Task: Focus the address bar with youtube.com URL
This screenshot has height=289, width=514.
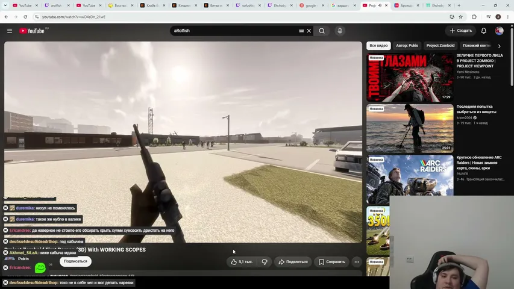Action: [x=243, y=17]
